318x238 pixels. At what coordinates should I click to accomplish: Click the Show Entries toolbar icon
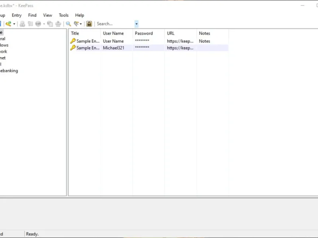pos(76,24)
